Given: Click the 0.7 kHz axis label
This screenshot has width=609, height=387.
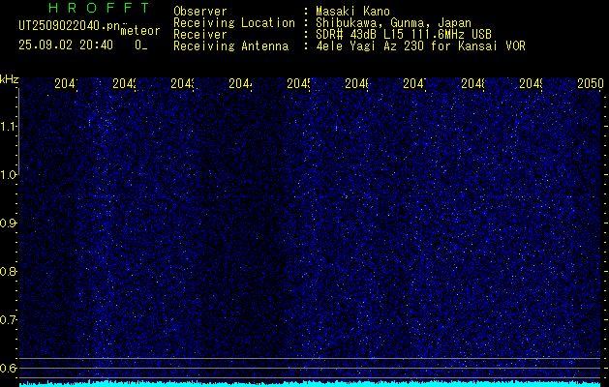Looking at the screenshot, I should [8, 320].
